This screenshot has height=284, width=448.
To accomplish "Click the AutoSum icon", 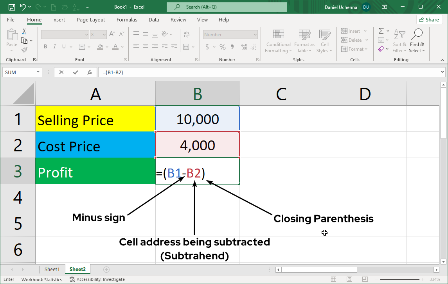I will [x=380, y=31].
